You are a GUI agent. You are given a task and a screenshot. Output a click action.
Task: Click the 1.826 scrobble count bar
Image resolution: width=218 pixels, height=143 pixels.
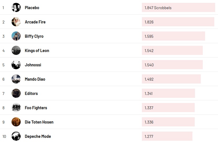coord(178,22)
